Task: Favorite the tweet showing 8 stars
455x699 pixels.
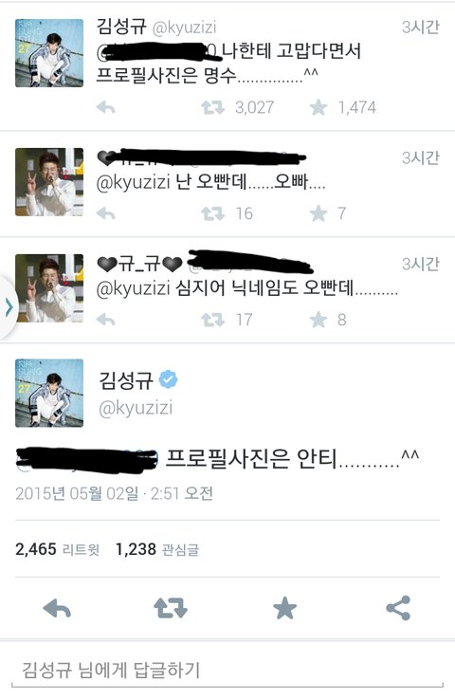Action: click(318, 320)
